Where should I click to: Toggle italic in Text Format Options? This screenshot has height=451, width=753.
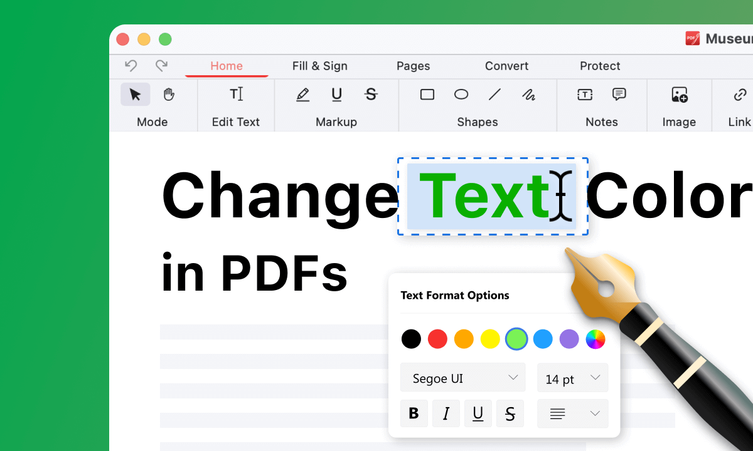point(446,413)
